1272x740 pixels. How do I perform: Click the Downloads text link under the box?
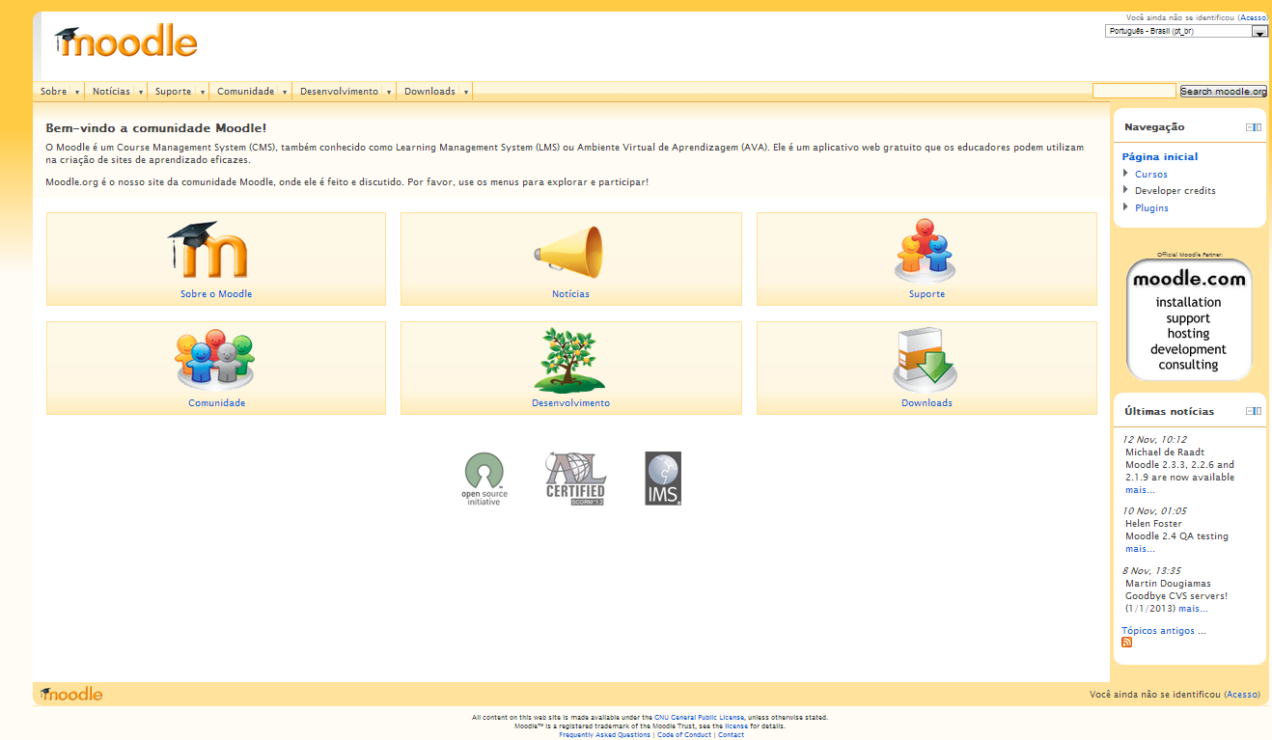[926, 403]
